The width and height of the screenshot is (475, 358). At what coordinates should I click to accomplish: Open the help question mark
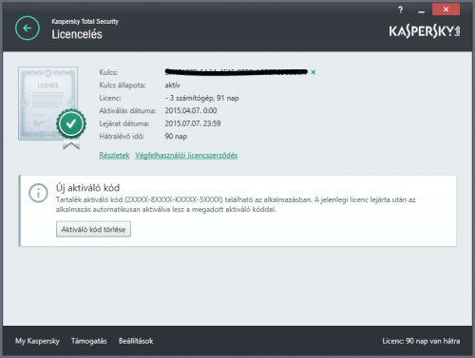[x=401, y=10]
